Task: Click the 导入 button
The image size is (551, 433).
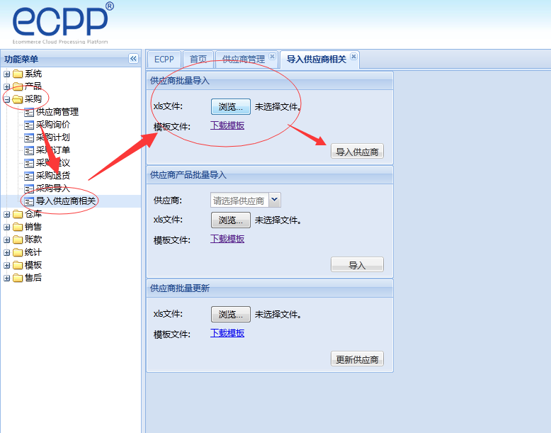Action: point(357,265)
